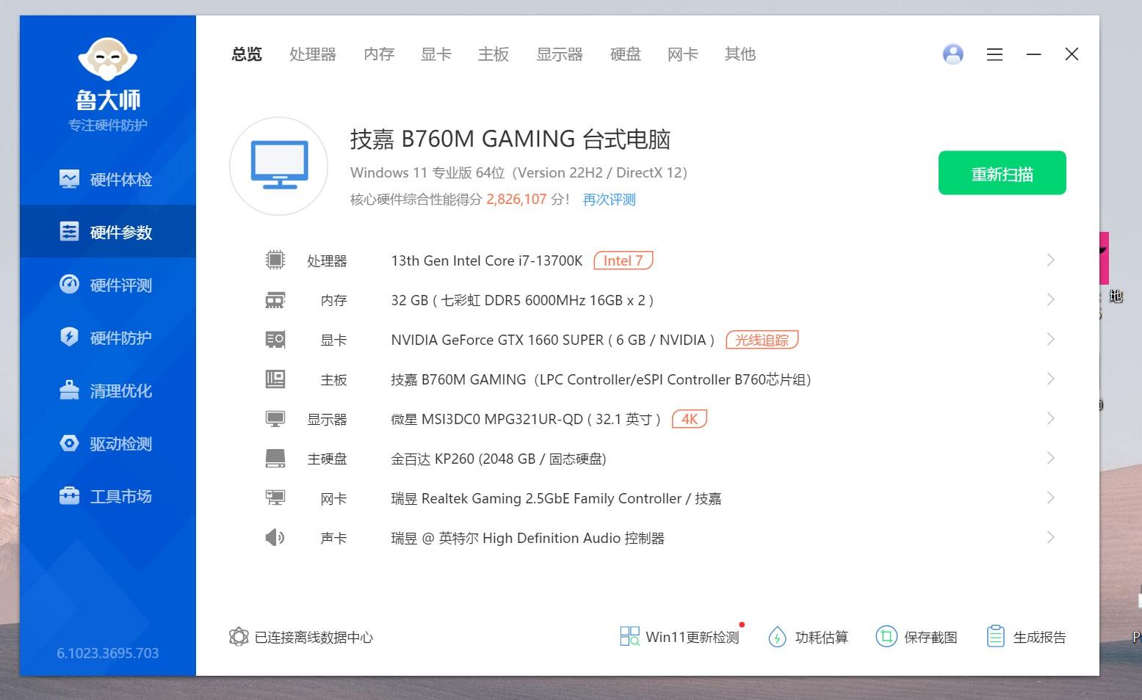Open 清理优化 cleanup section
The height and width of the screenshot is (700, 1142).
(x=107, y=390)
